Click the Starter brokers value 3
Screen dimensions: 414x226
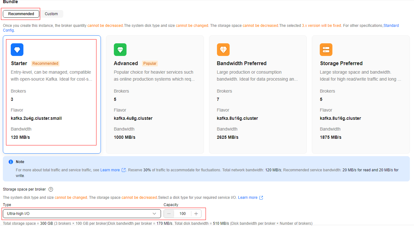pos(12,99)
